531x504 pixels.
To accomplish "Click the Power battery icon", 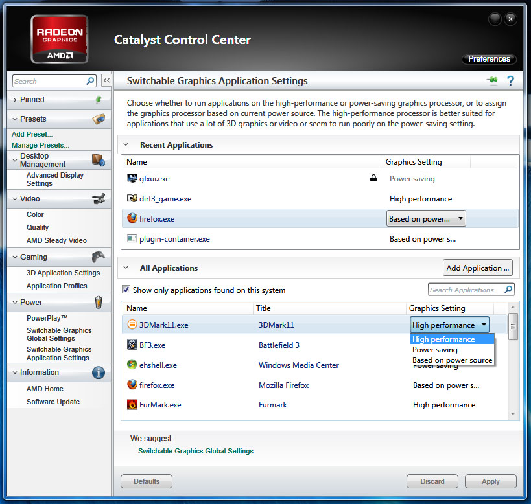I will [99, 303].
